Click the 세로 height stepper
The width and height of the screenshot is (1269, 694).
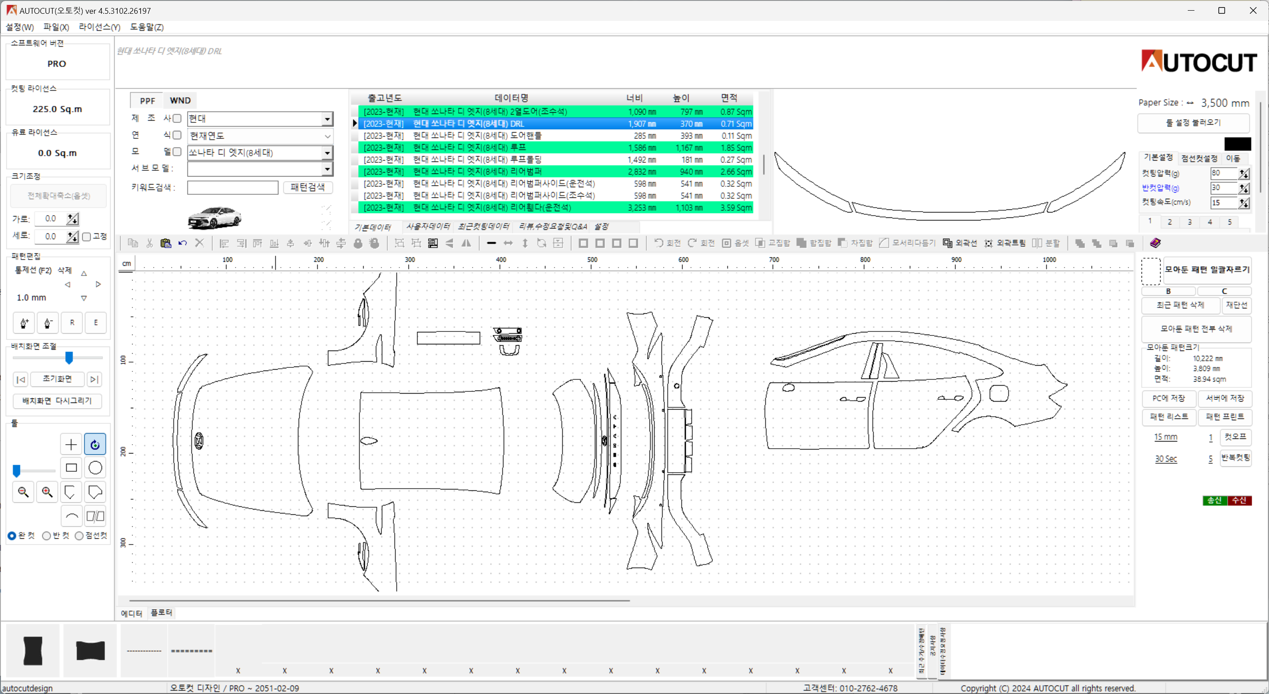click(x=72, y=237)
